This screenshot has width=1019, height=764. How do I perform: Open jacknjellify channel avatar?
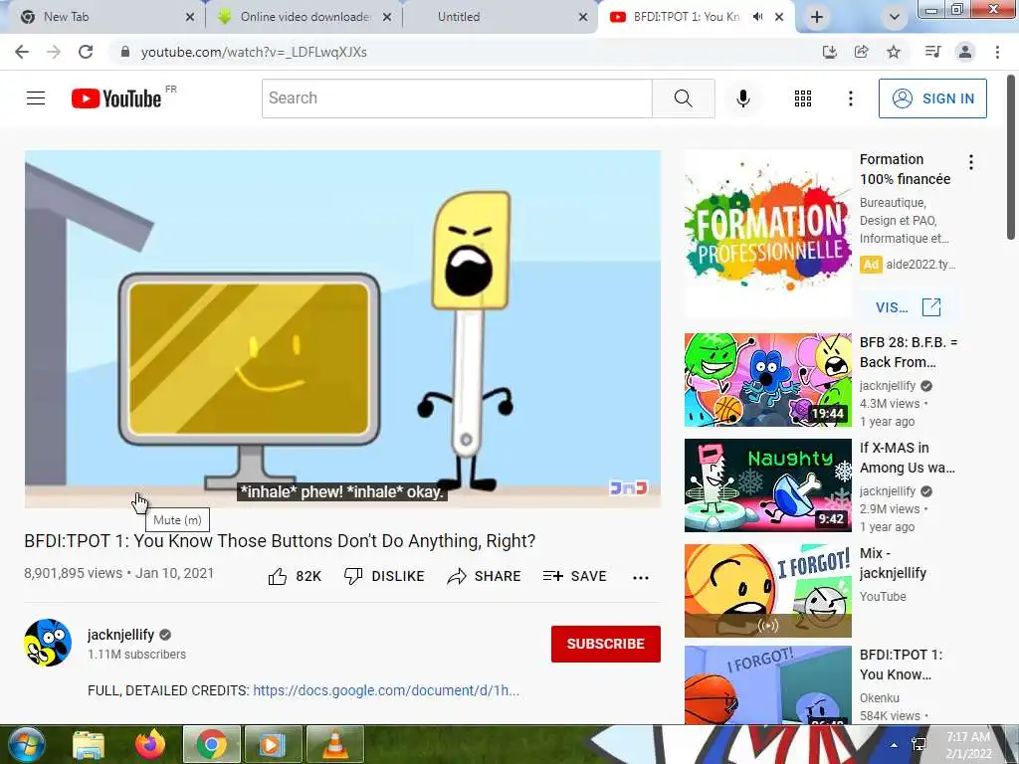pos(48,643)
